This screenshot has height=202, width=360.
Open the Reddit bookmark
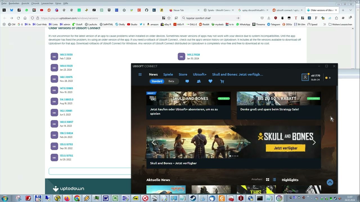pos(204,24)
